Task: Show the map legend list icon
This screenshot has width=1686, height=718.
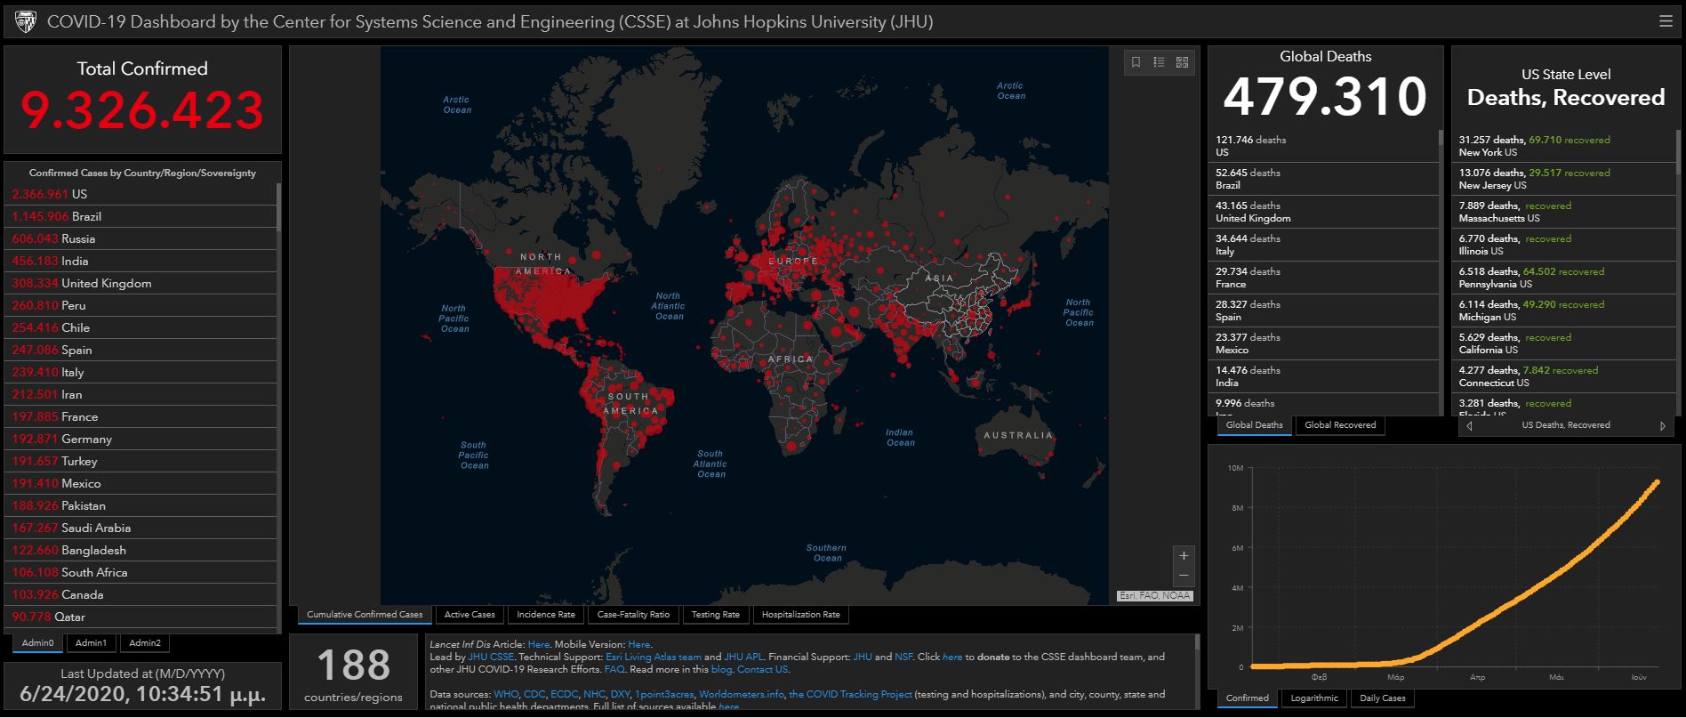Action: 1159,62
